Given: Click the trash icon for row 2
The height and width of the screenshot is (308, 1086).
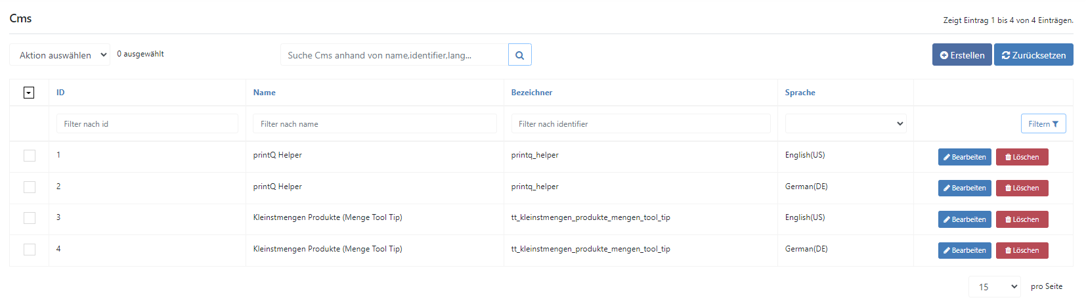Looking at the screenshot, I should tap(1009, 188).
